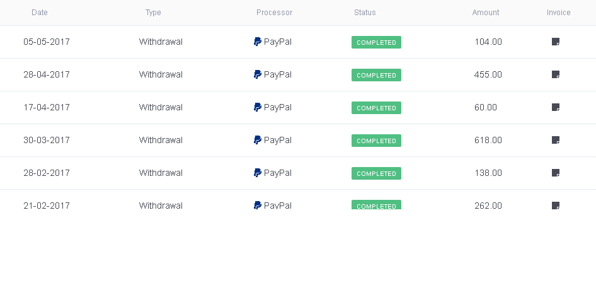Image resolution: width=596 pixels, height=290 pixels.
Task: Open invoice for 30-03-2017 withdrawal
Action: pos(556,141)
